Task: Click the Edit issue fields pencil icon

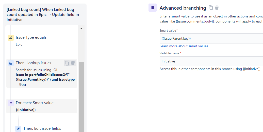Action: [x=18, y=129]
